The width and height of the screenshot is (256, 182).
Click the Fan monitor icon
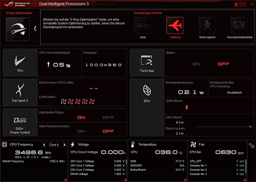pos(193,144)
